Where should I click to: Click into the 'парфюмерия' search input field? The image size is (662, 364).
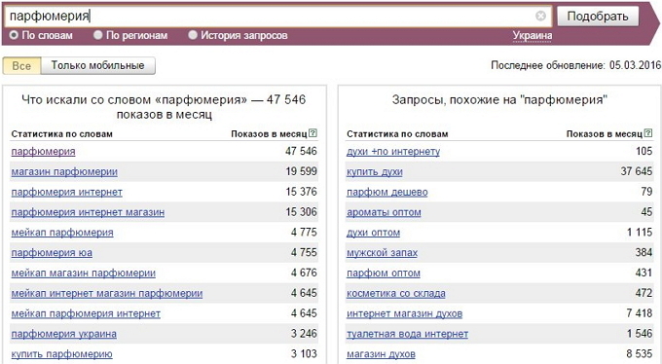[x=271, y=16]
